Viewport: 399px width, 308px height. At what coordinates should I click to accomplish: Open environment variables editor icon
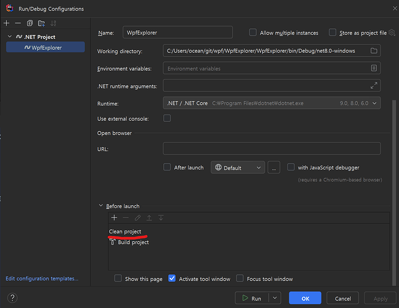(374, 68)
